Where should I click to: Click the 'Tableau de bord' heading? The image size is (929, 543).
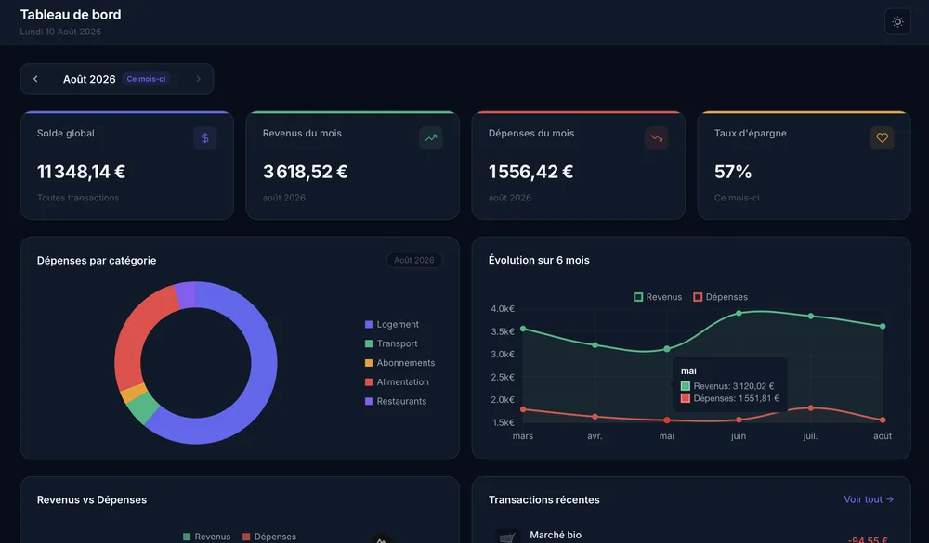click(71, 15)
